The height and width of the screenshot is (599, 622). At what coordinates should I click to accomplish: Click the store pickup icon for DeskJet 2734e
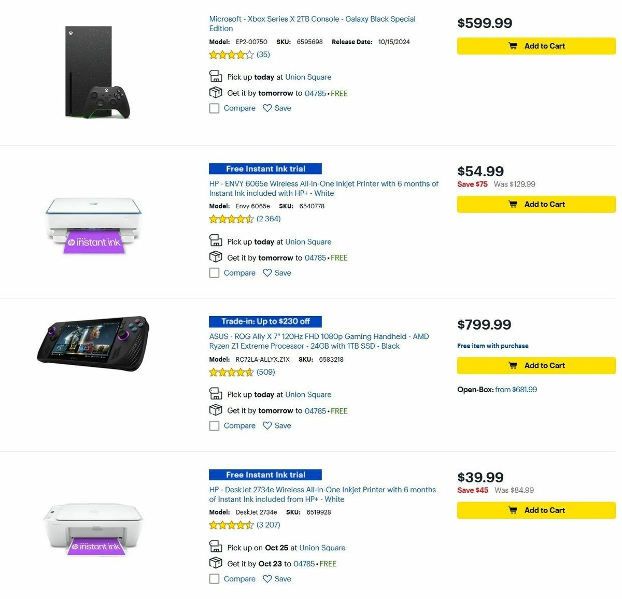(215, 546)
